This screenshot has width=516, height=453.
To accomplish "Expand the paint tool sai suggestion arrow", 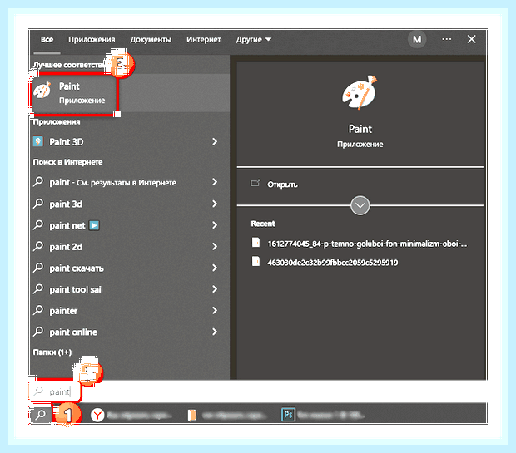I will [215, 289].
